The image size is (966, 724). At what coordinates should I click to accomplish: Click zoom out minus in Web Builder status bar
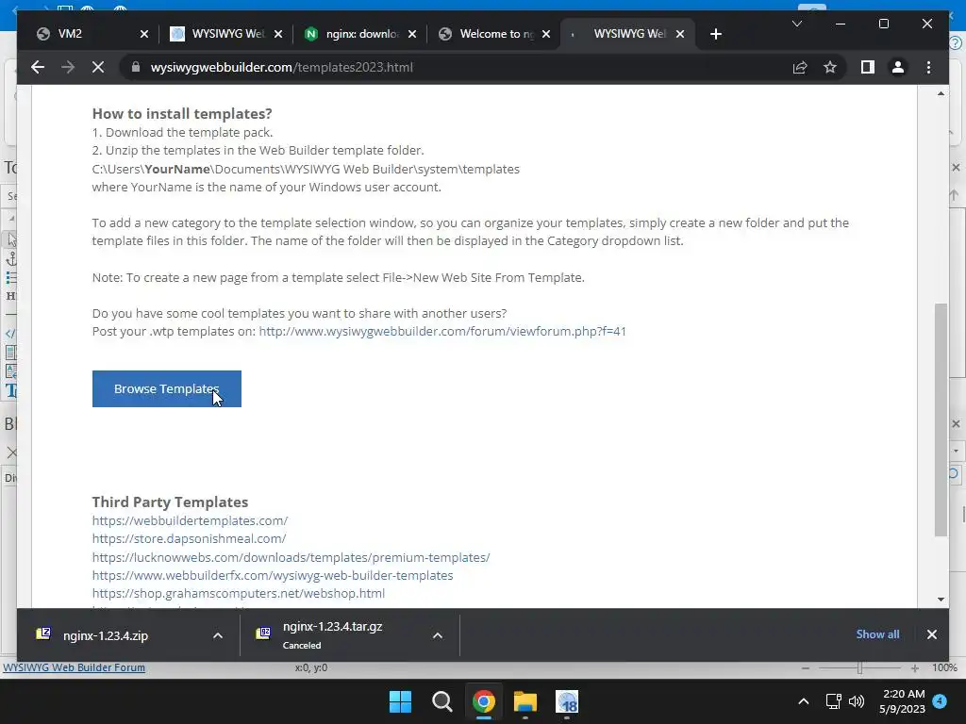(806, 668)
